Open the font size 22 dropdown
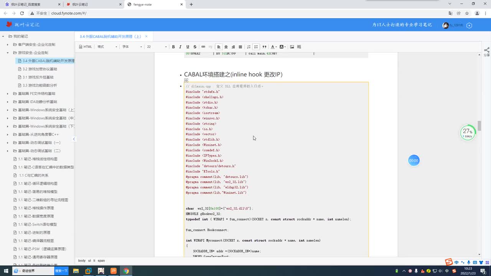This screenshot has height=276, width=491. click(x=157, y=47)
